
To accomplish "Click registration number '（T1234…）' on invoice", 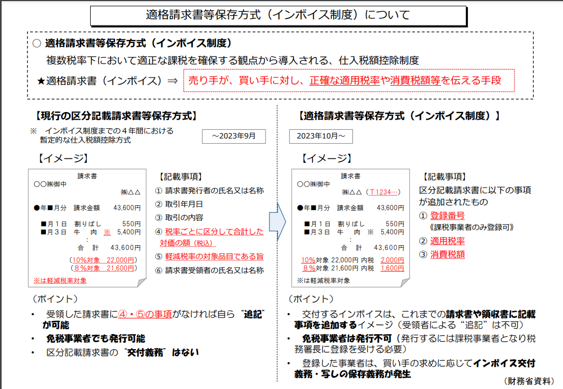I will coord(383,192).
